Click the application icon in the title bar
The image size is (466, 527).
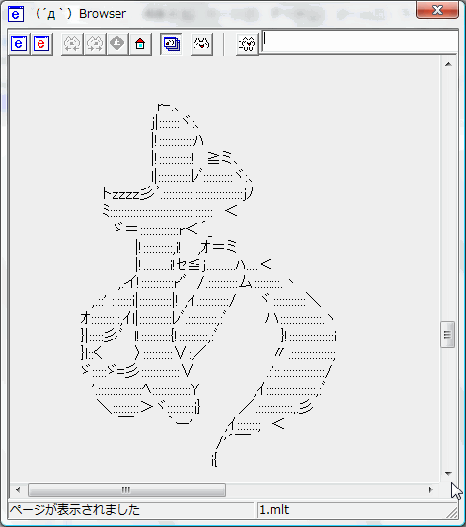point(16,14)
